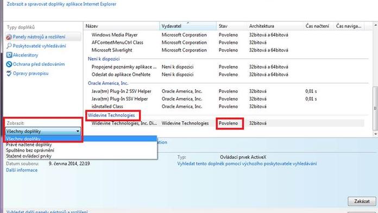Open the Zobrazit dropdown Všechny doplňky

point(43,131)
